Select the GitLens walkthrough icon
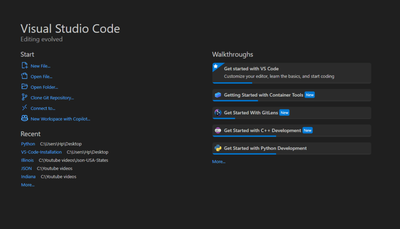The height and width of the screenshot is (229, 400). tap(218, 113)
